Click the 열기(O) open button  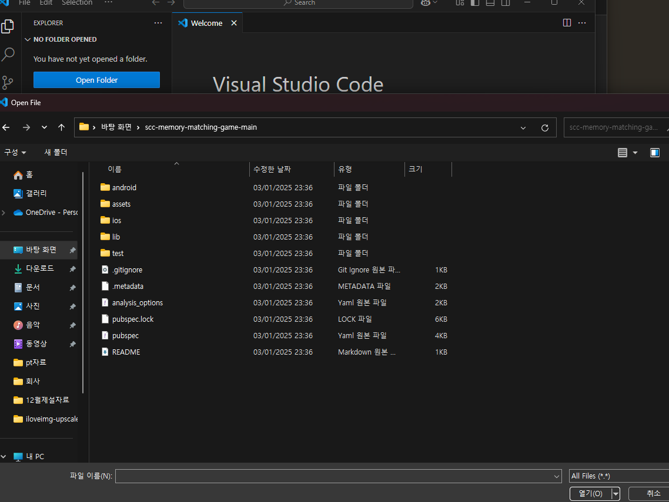point(590,493)
